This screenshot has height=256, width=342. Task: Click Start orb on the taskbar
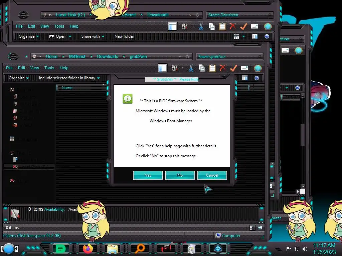pyautogui.click(x=9, y=249)
